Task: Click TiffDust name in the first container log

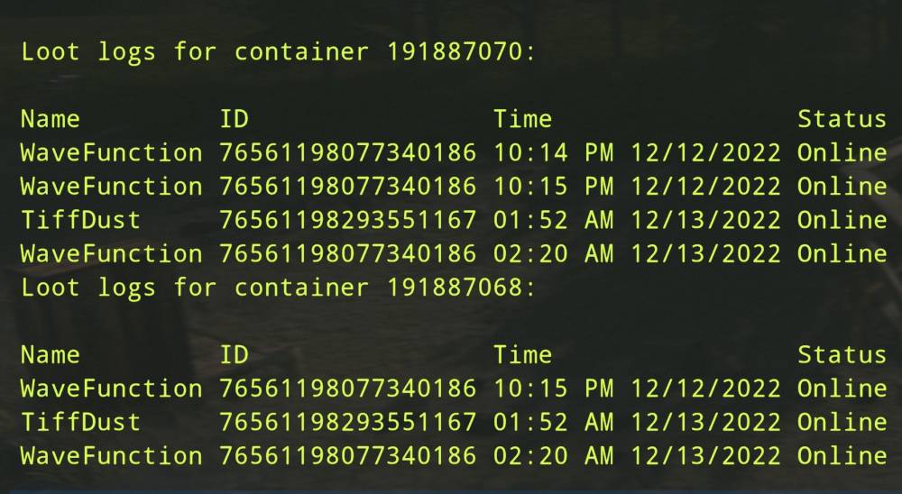Action: coord(81,220)
